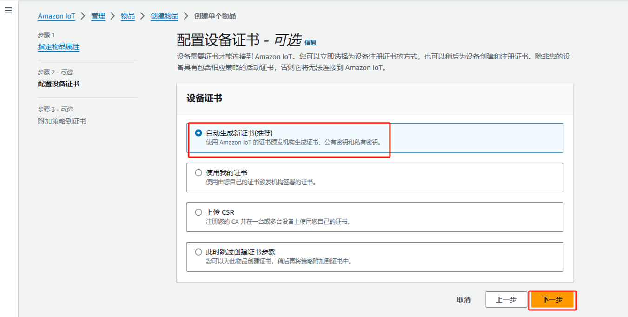Viewport: 628px width, 317px height.
Task: Open the 管理 breadcrumb link
Action: 98,16
